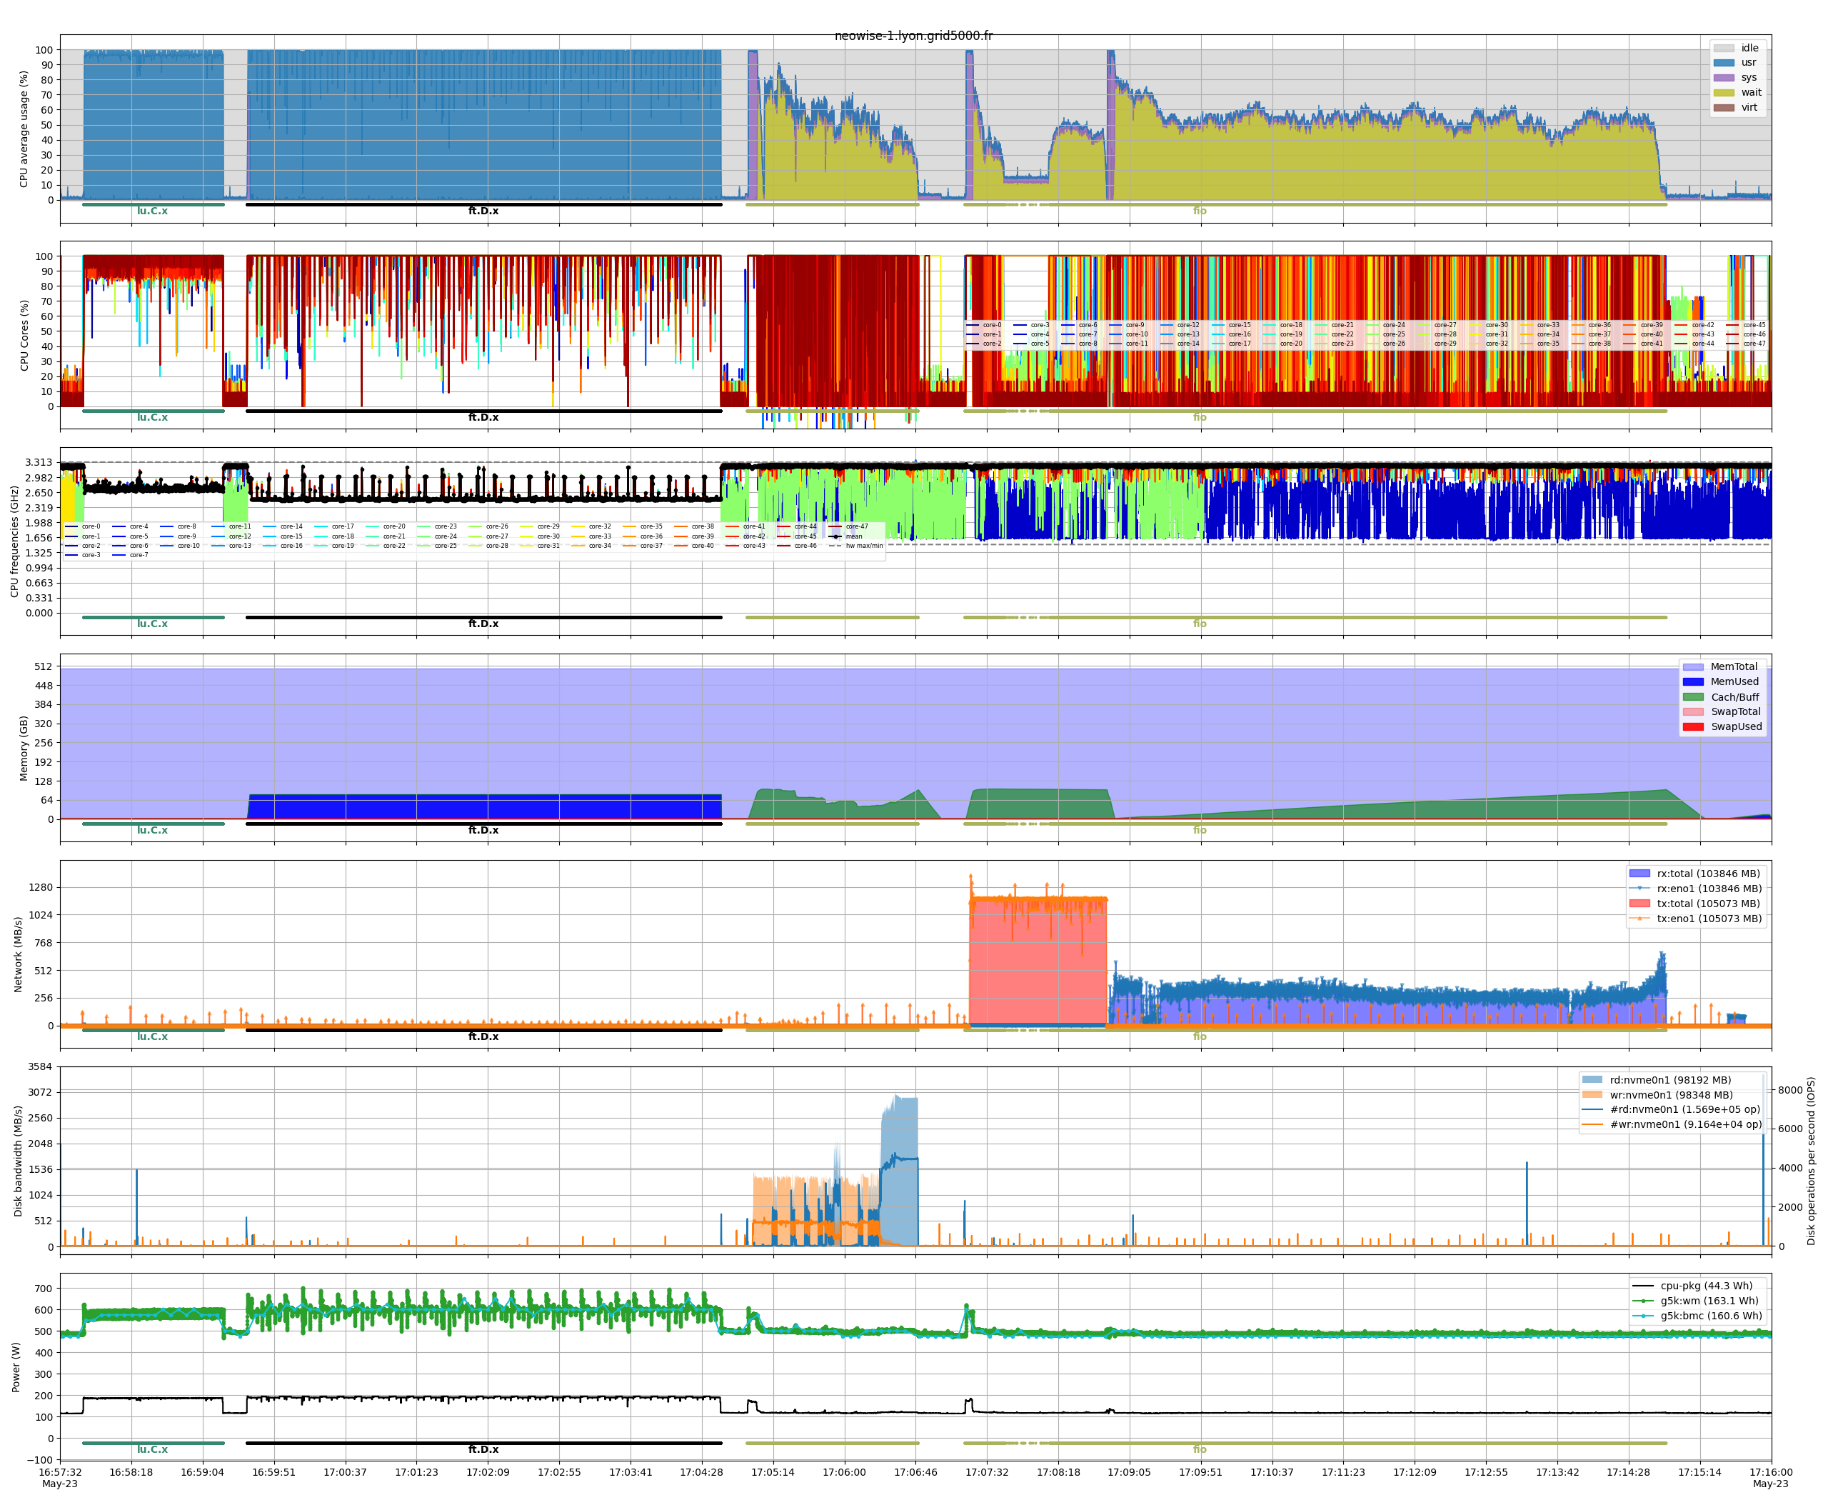
Task: Click the 17:06:00 time axis tick label
Action: click(x=844, y=1472)
